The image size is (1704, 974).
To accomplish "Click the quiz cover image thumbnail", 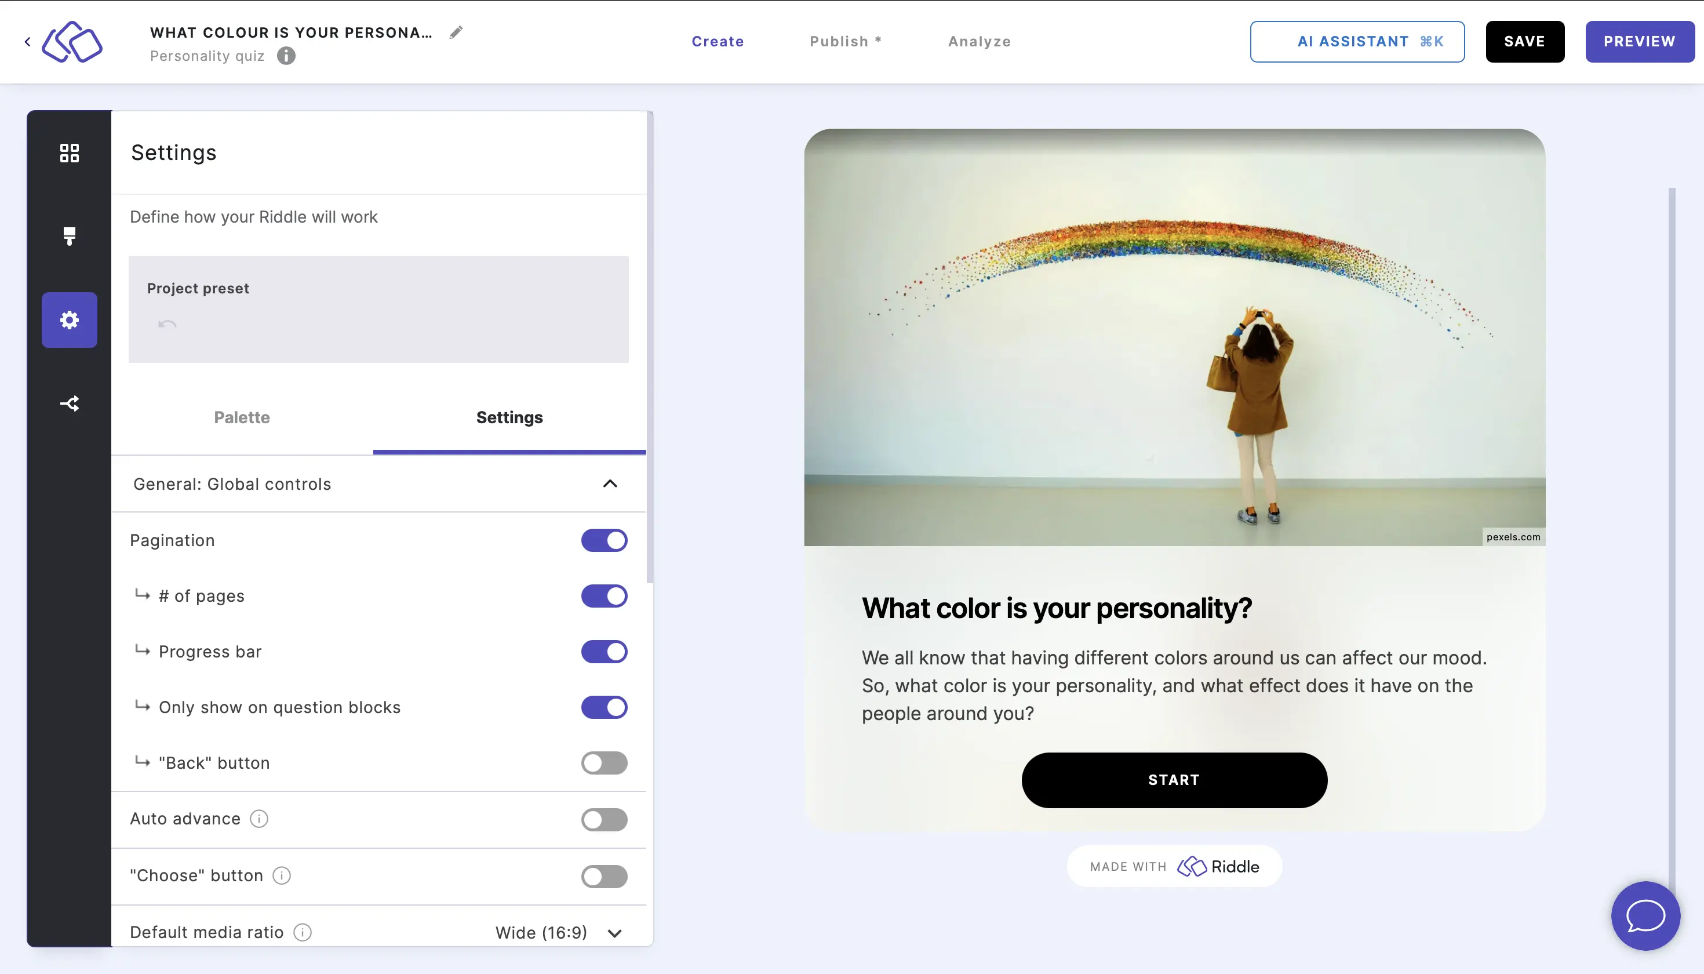I will pyautogui.click(x=1174, y=337).
